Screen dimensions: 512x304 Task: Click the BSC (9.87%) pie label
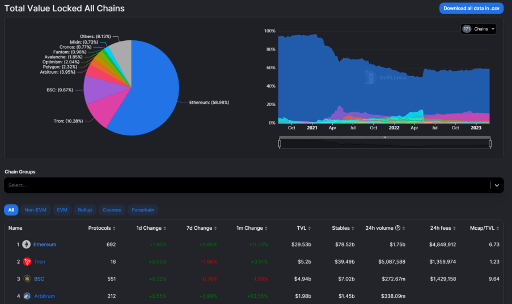click(x=60, y=90)
